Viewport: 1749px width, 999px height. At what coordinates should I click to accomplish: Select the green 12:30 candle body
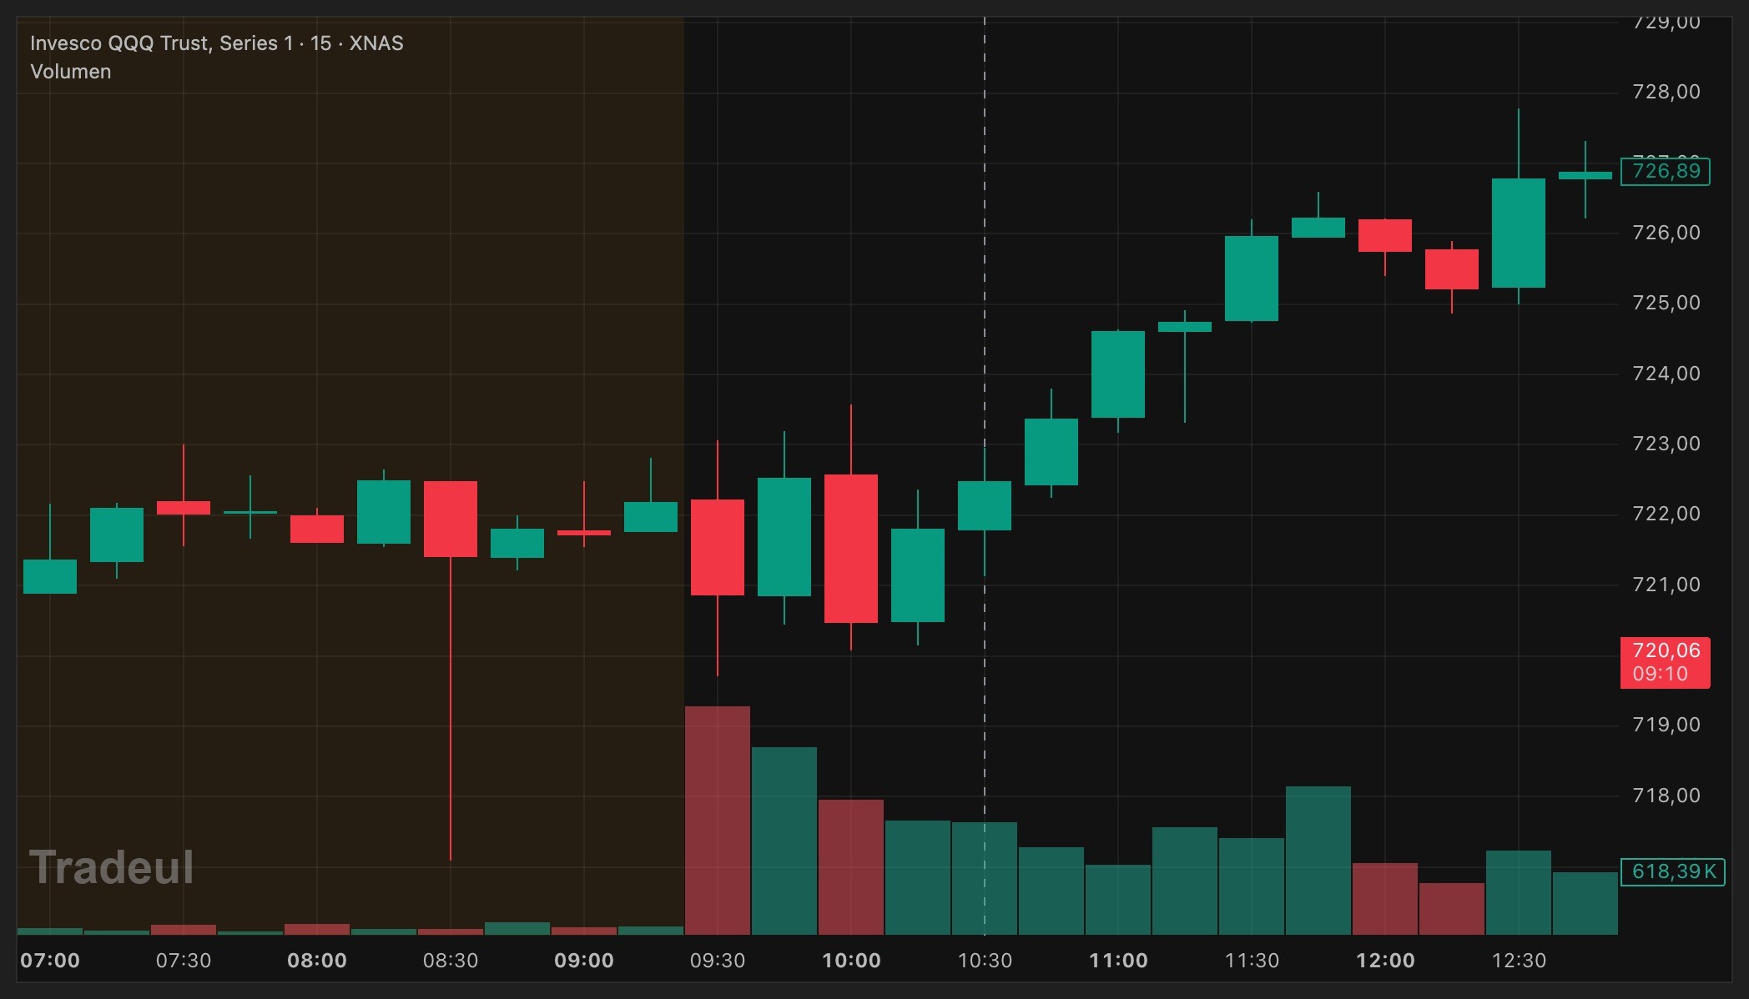[1519, 233]
